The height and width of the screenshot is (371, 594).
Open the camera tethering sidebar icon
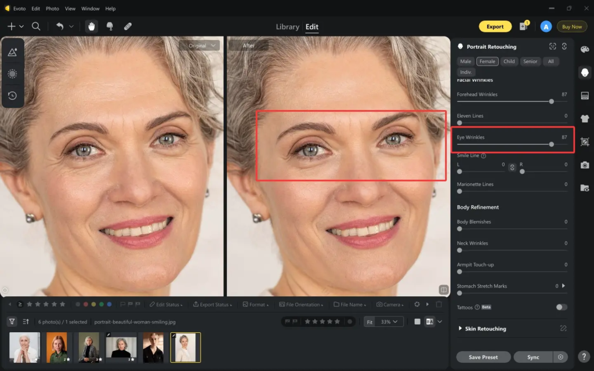click(x=585, y=165)
